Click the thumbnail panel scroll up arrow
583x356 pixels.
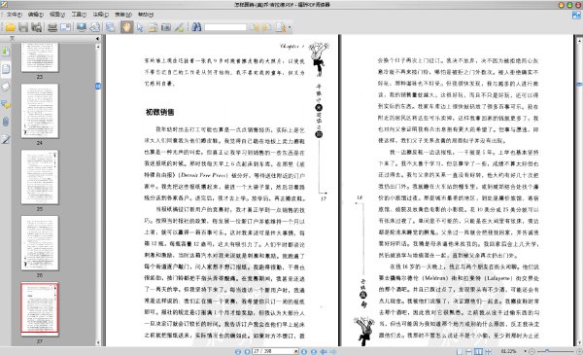click(98, 47)
